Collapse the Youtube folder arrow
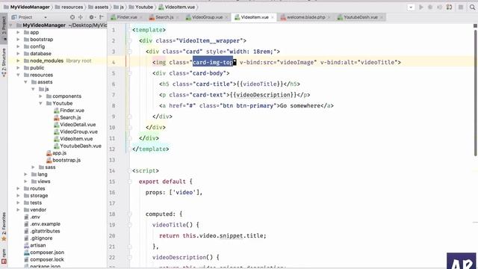 [40, 103]
